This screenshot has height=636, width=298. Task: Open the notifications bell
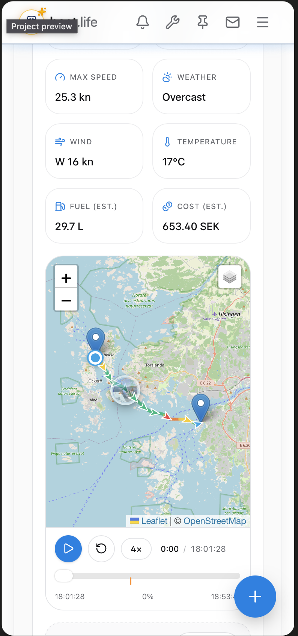click(x=143, y=23)
